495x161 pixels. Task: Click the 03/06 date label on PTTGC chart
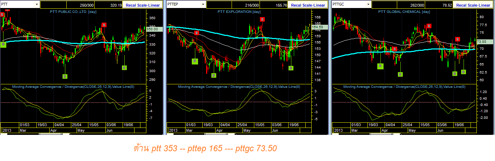(442, 125)
